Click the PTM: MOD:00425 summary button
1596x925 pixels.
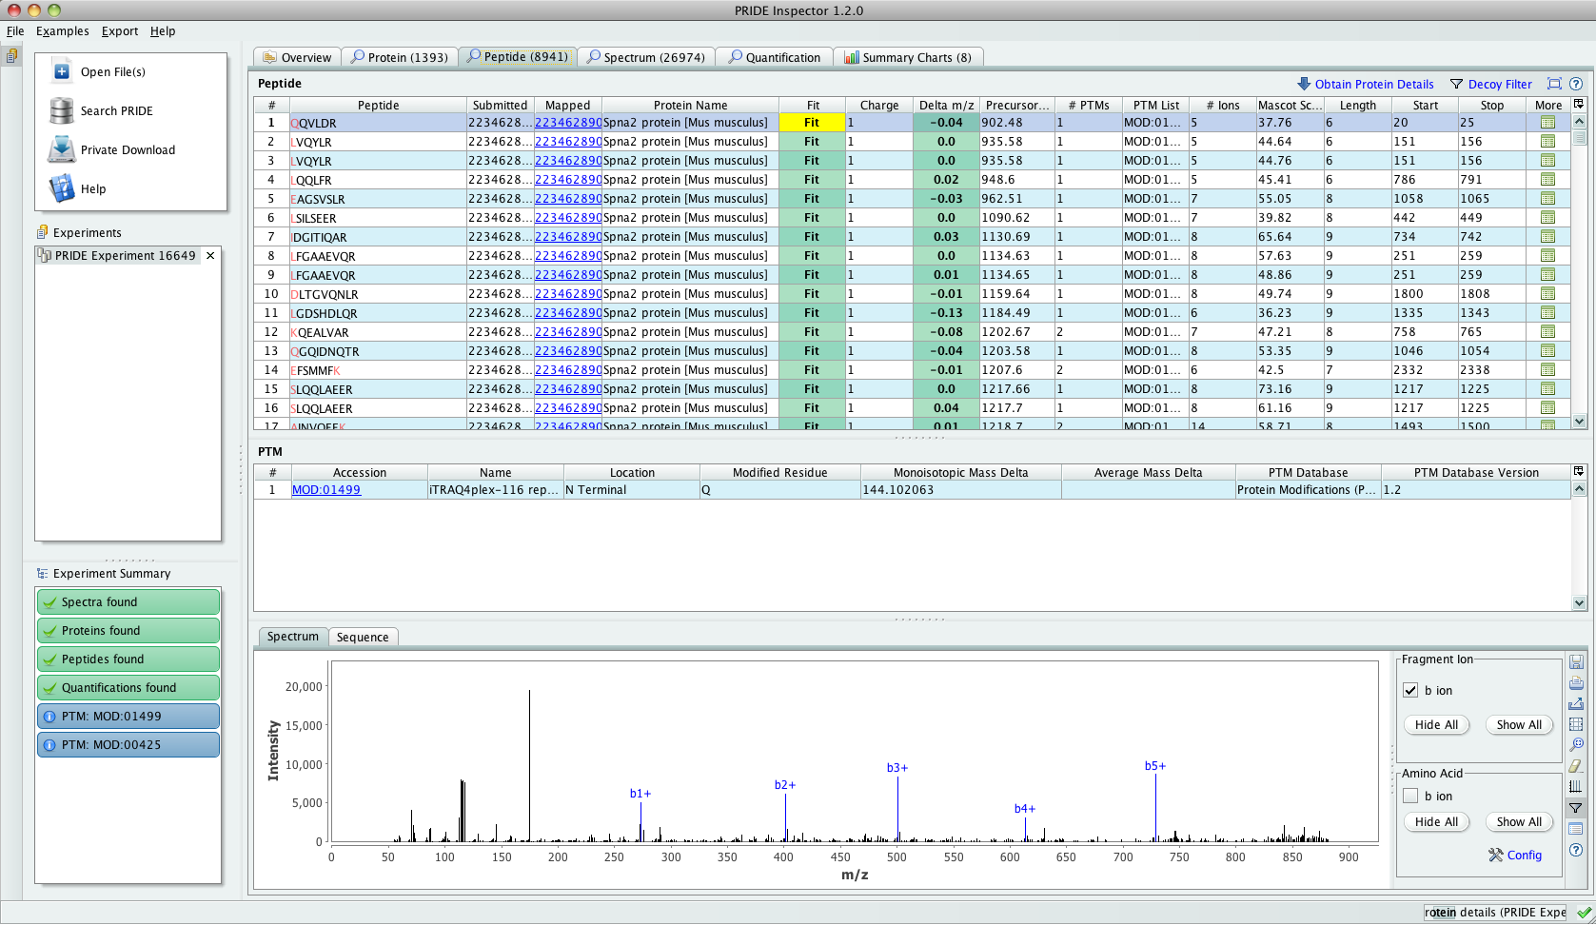pos(128,745)
